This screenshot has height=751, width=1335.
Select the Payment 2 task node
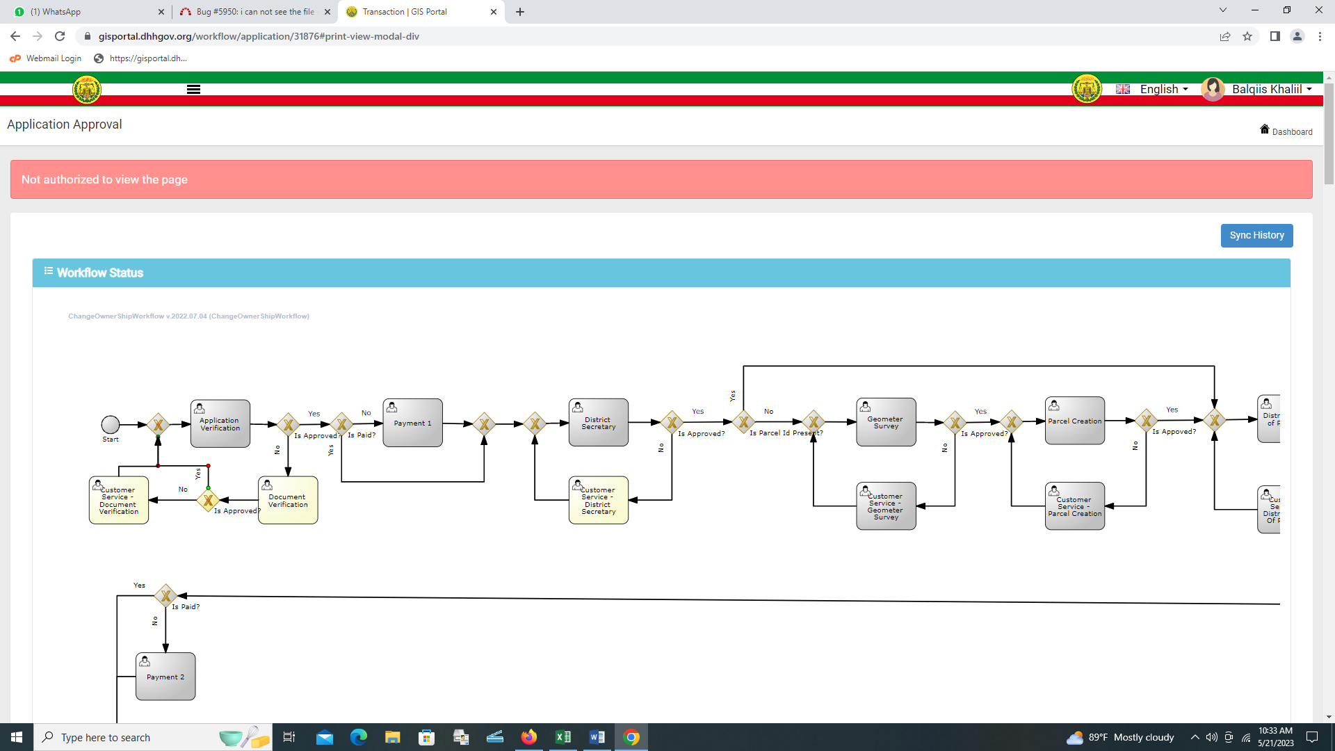tap(165, 677)
